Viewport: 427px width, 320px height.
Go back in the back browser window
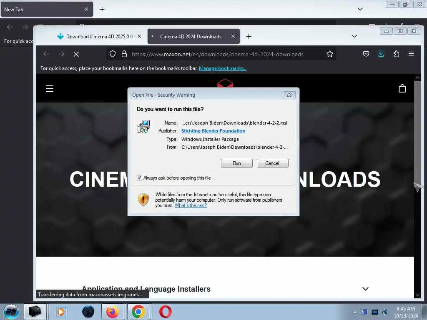click(x=10, y=27)
